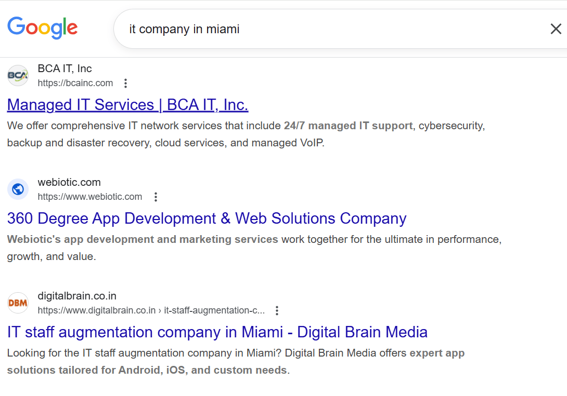Click the webiotic.com globe favicon
This screenshot has width=567, height=396.
pyautogui.click(x=18, y=189)
